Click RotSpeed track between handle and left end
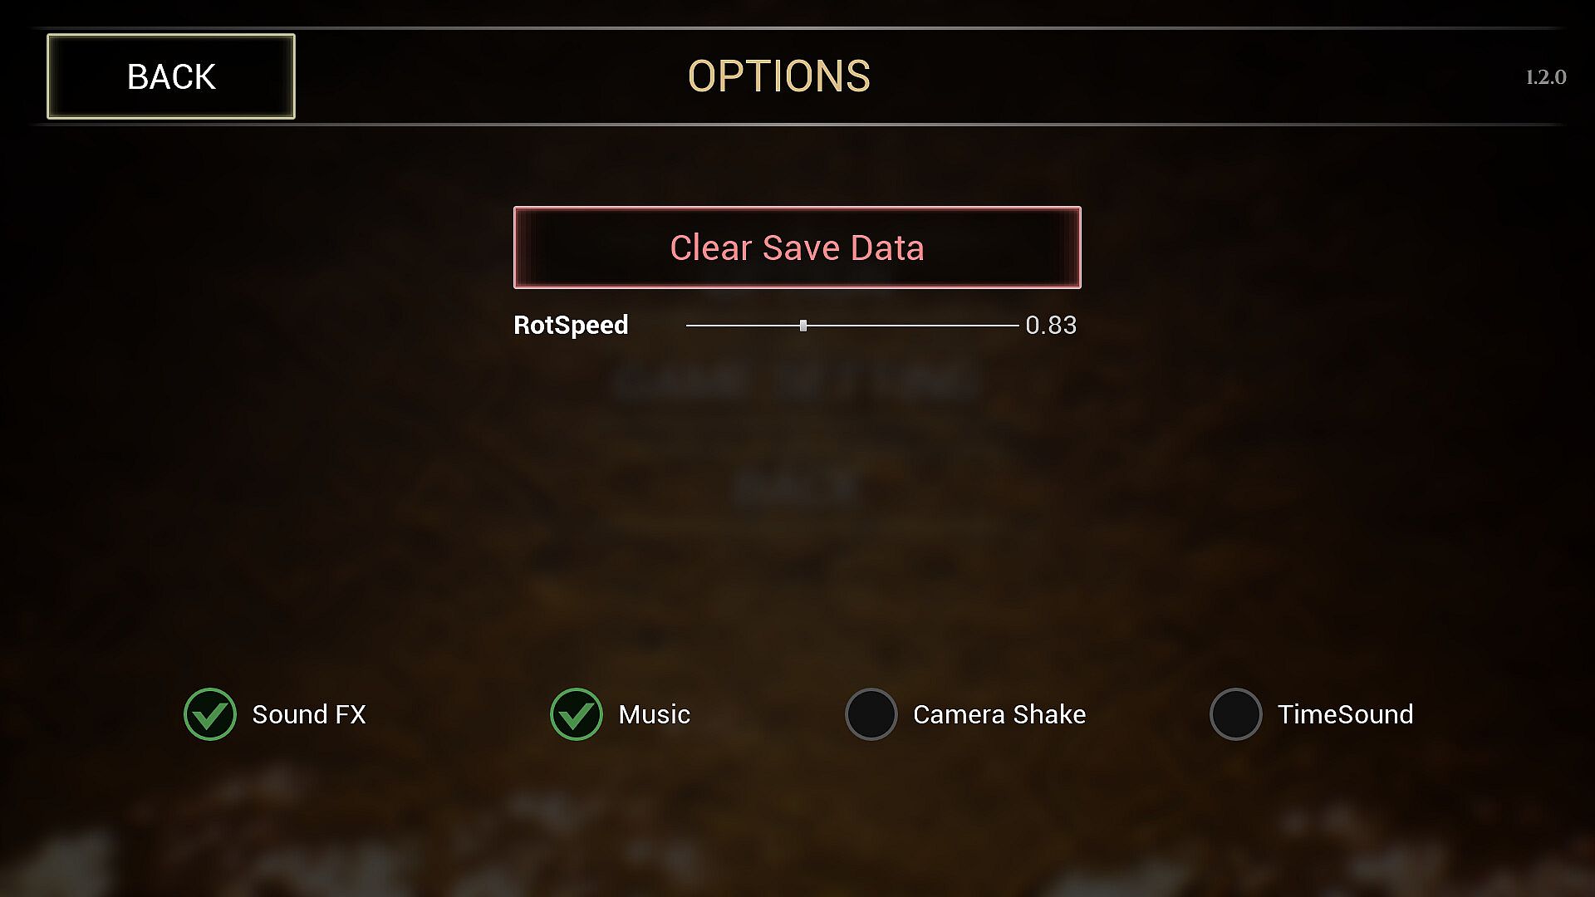The width and height of the screenshot is (1595, 897). (745, 326)
